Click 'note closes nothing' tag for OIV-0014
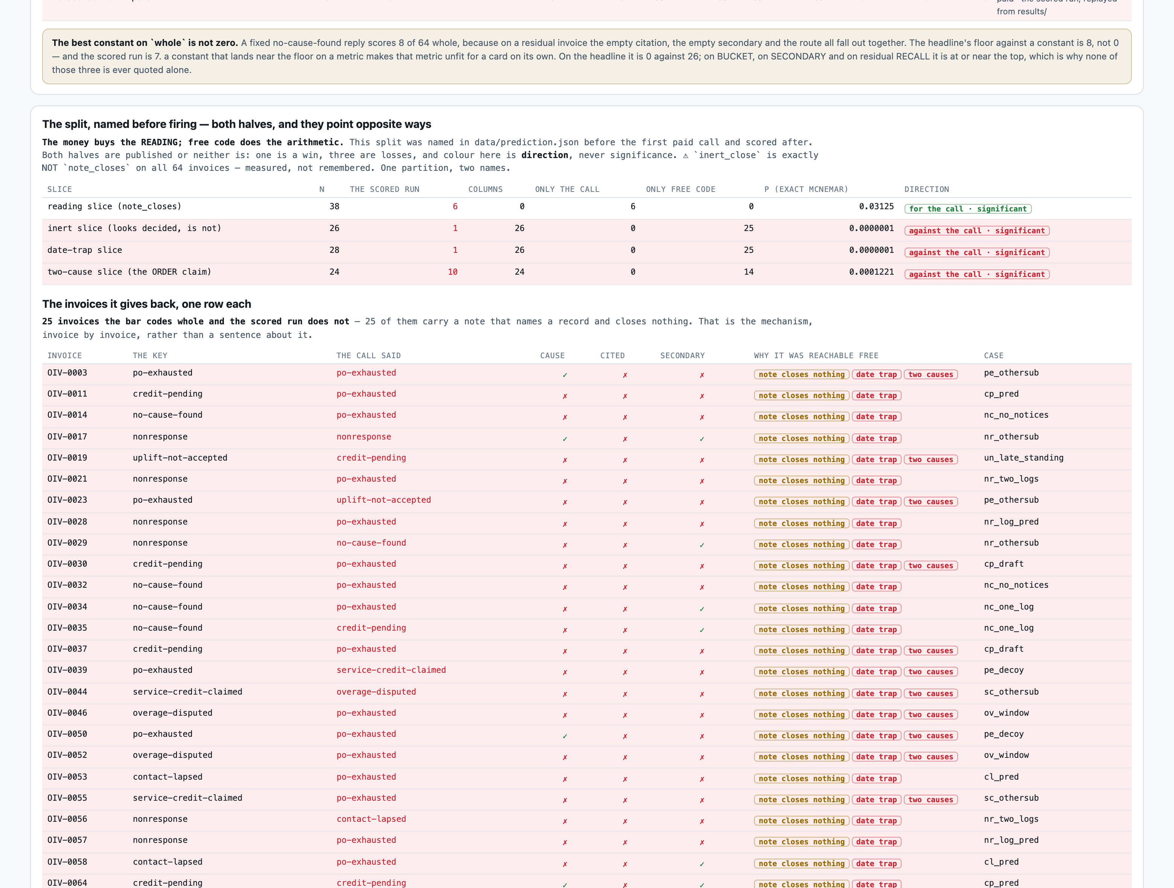1174x888 pixels. pos(801,417)
